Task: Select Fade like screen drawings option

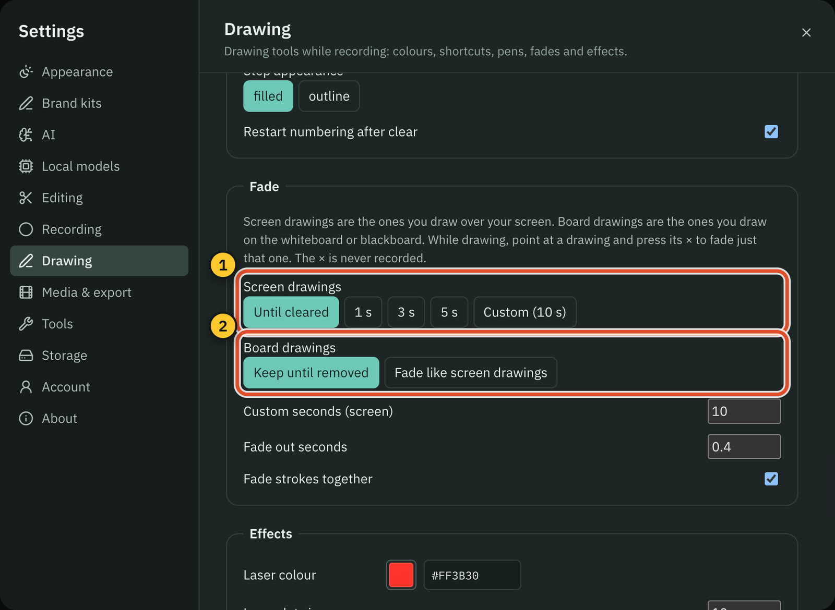Action: tap(471, 373)
